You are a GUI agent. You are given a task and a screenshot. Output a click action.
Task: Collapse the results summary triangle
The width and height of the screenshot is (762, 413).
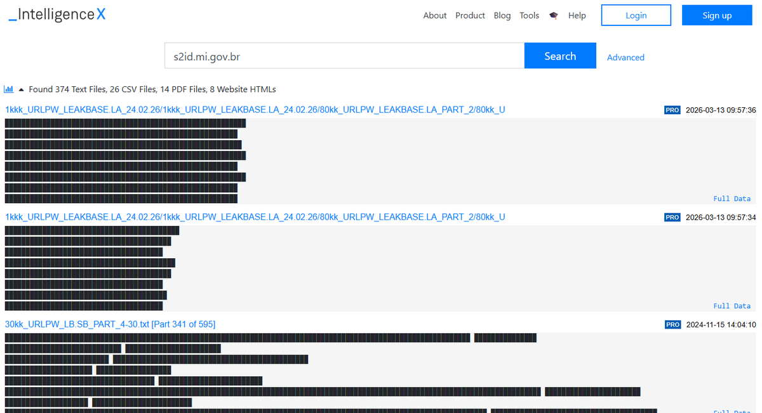point(21,89)
